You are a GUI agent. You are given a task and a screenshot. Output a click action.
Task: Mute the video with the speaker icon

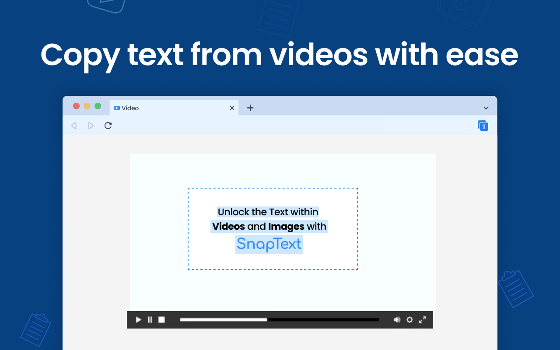click(397, 320)
